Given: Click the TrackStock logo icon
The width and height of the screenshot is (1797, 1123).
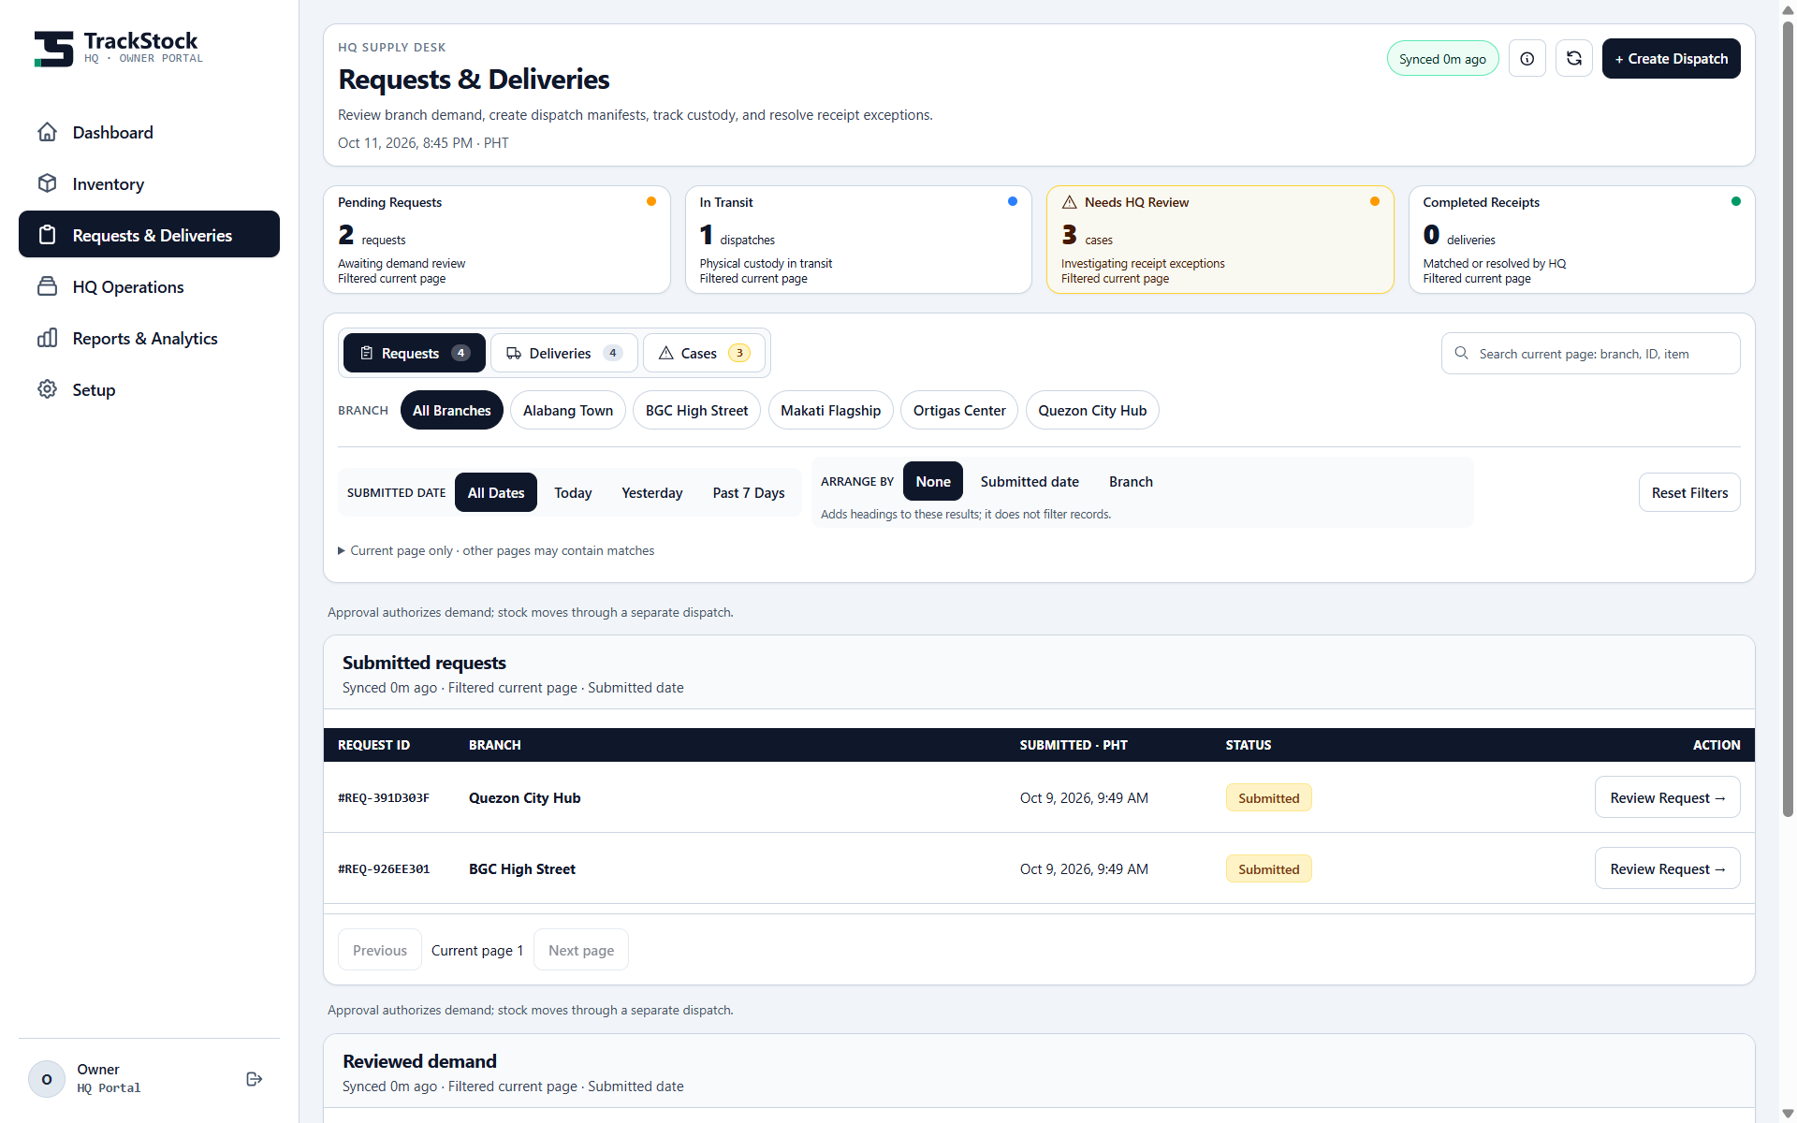Looking at the screenshot, I should coord(53,49).
